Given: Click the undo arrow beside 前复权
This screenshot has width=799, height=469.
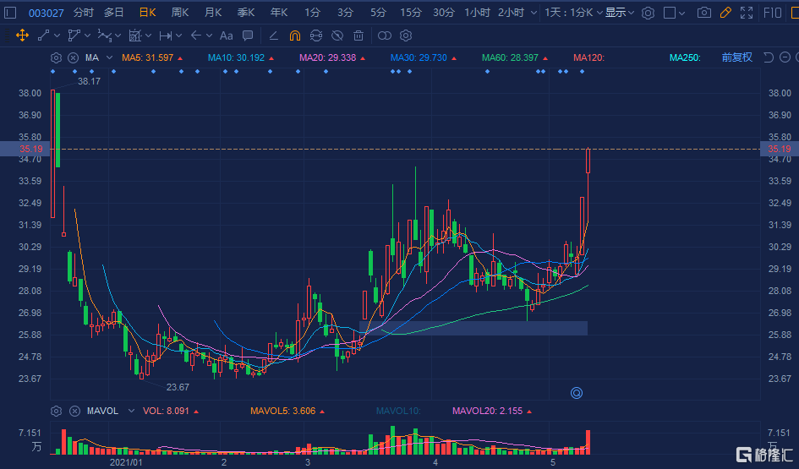Looking at the screenshot, I should (x=769, y=57).
